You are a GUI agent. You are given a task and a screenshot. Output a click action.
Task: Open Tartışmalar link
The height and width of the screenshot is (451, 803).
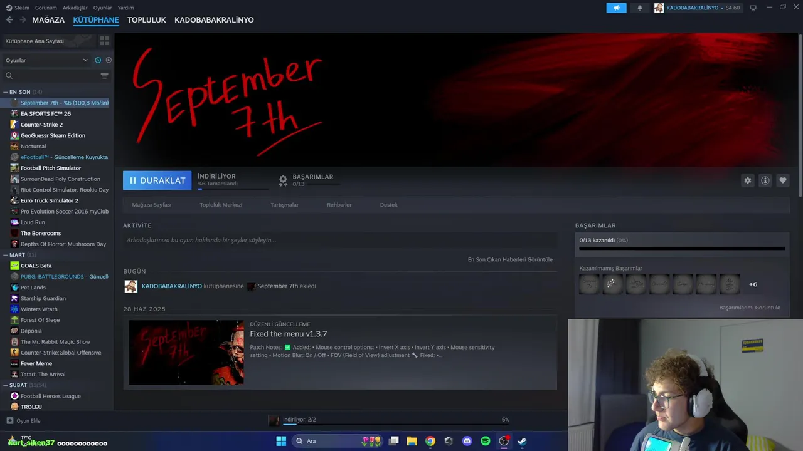[284, 205]
